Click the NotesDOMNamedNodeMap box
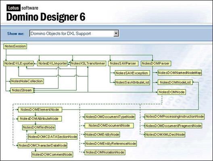This screenshot has height=161, width=213. click(180, 73)
